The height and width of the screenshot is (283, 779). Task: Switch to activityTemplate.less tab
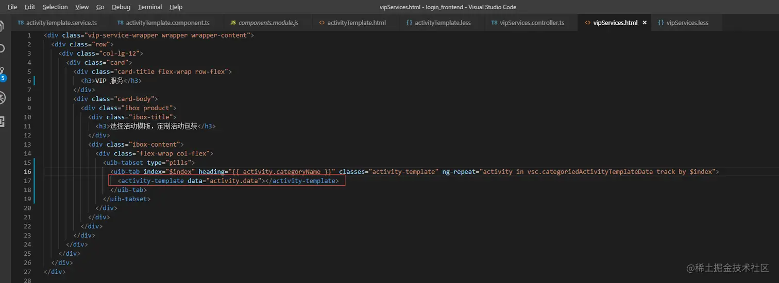[442, 23]
